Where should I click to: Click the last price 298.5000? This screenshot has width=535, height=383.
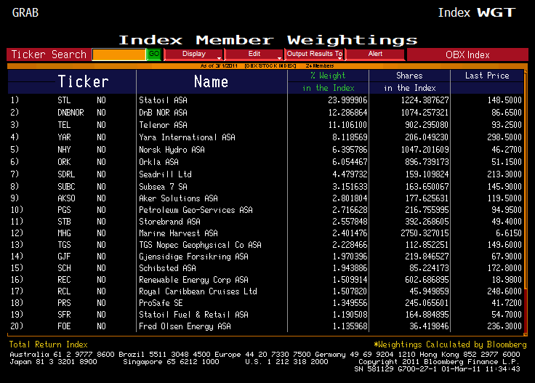504,137
